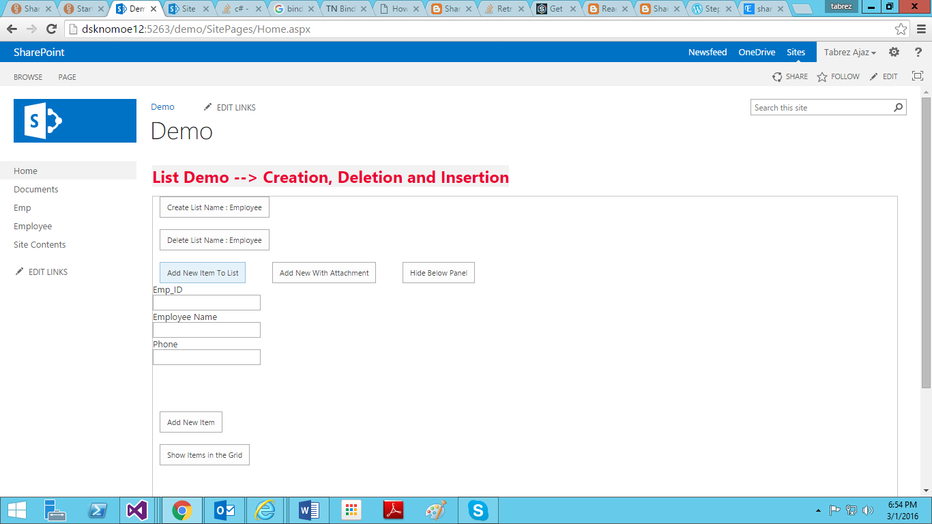Click the search magnifier in search box
Screen dimensions: 932x524
[899, 107]
